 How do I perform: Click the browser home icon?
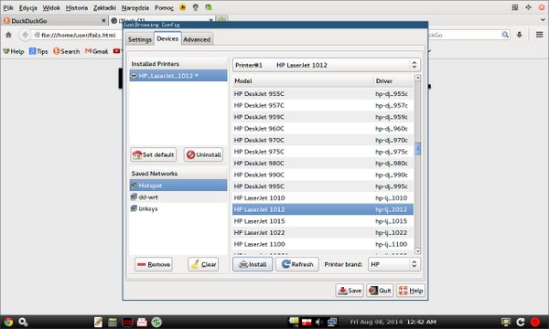8,35
